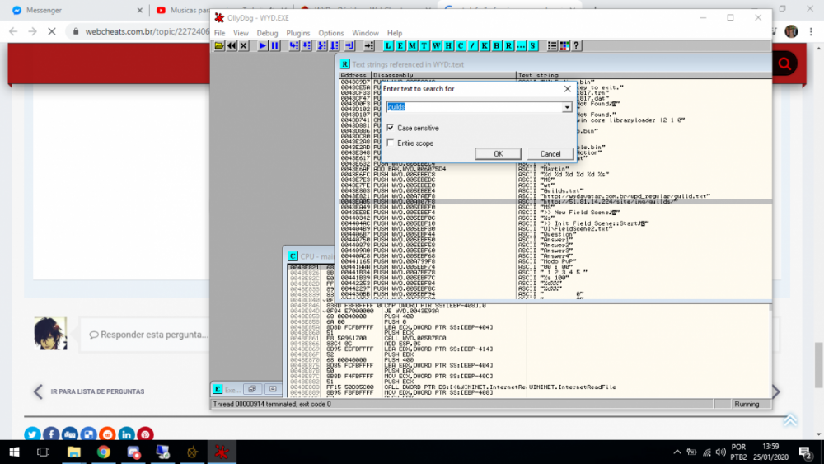Viewport: 824px width, 464px height.
Task: Click the WININET.InternetReadFile comment in CPU window
Action: (x=573, y=387)
